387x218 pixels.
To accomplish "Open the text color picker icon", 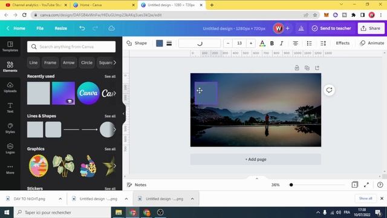I will click(262, 43).
